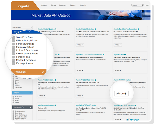Click the xignite logo
154x124 pixels.
(x=23, y=6)
